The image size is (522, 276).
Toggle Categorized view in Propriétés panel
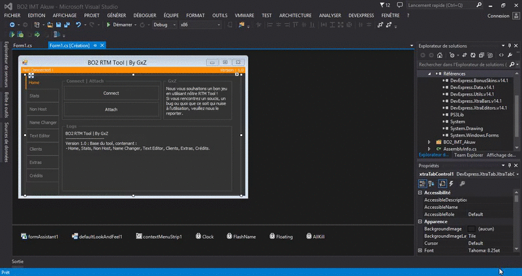[x=422, y=184]
